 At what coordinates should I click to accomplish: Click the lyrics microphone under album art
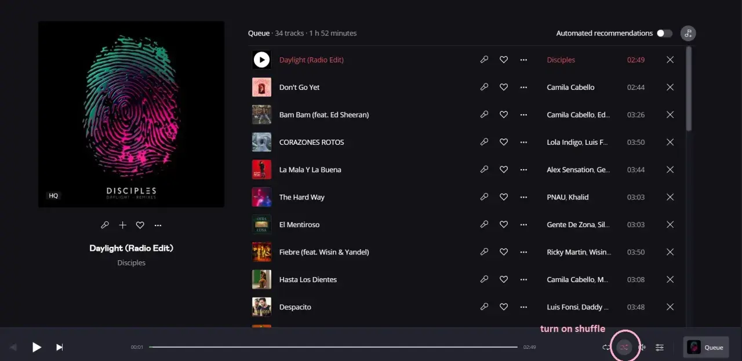pyautogui.click(x=104, y=225)
